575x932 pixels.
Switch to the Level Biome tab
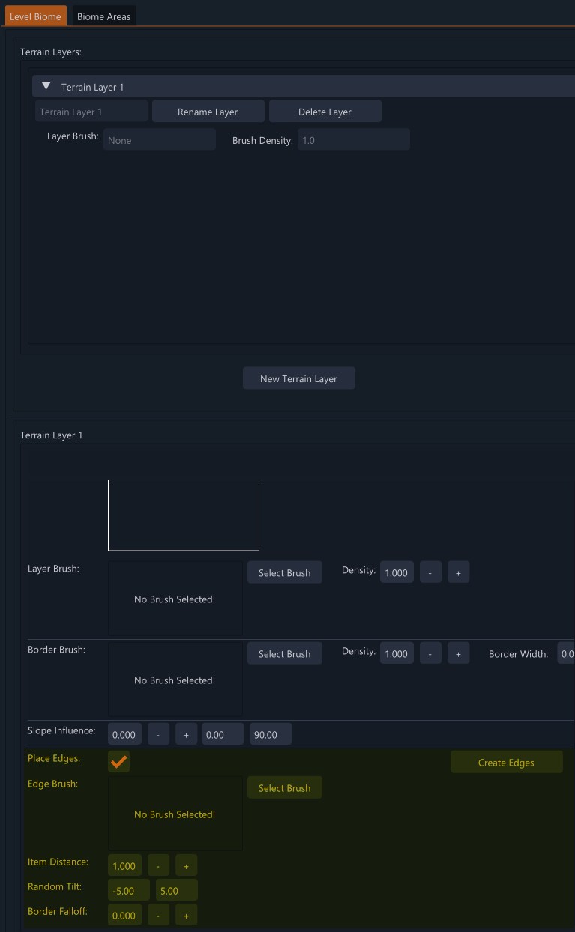pos(35,16)
